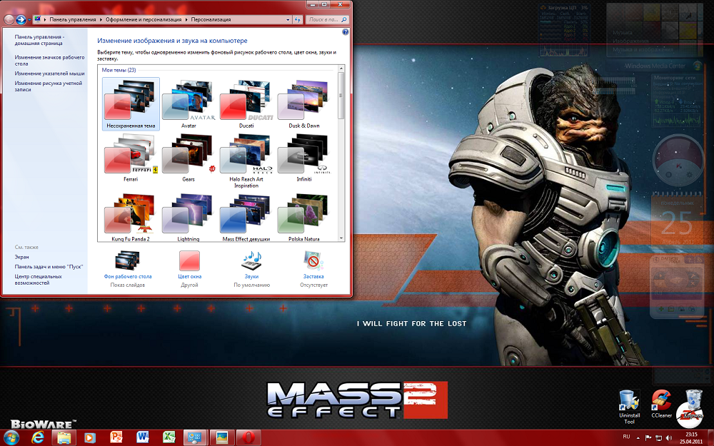714x446 pixels.
Task: Click the network tray icon
Action: click(659, 438)
